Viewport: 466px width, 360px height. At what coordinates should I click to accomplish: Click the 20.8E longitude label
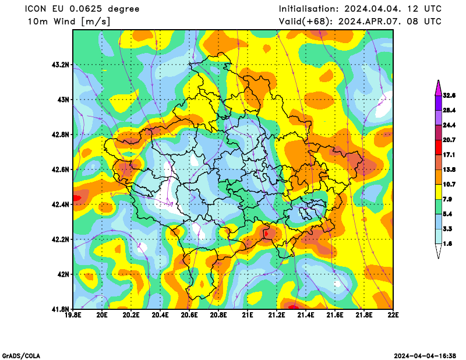click(x=218, y=315)
